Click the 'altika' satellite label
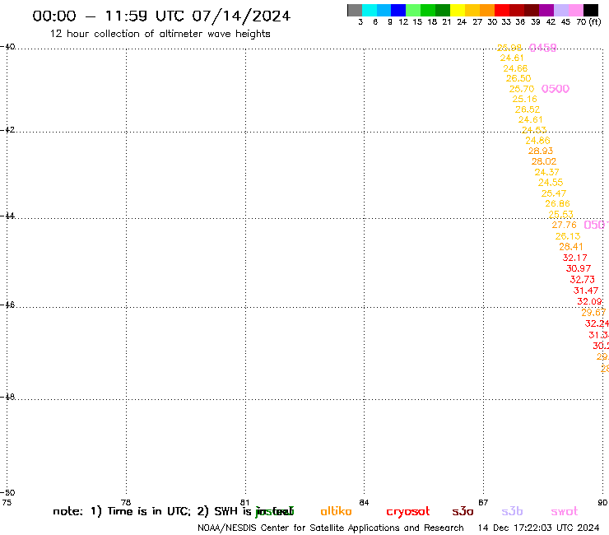The image size is (609, 535). coord(336,511)
